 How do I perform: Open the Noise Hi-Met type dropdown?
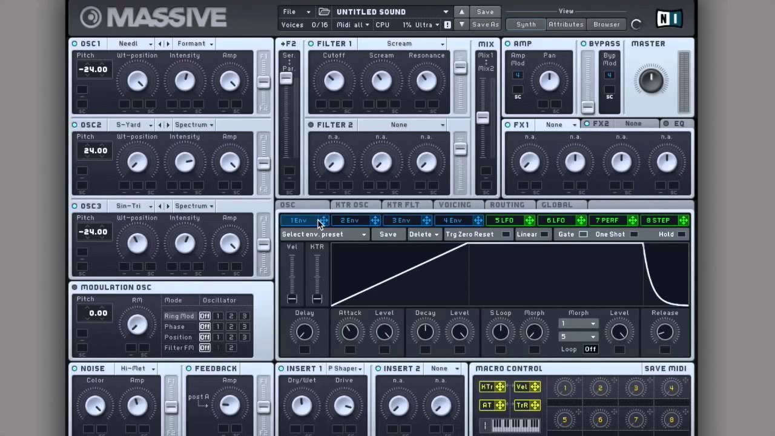[x=137, y=368]
